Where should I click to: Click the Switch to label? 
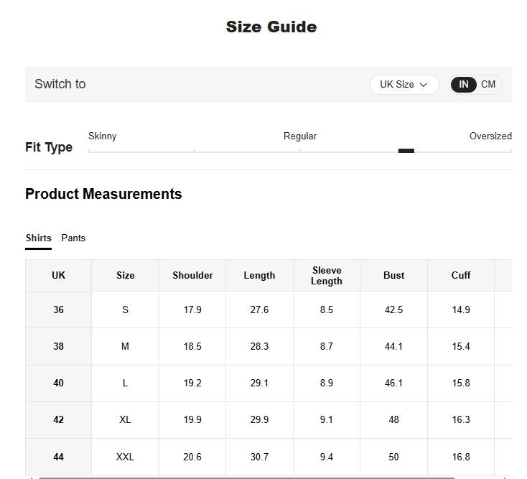[60, 84]
